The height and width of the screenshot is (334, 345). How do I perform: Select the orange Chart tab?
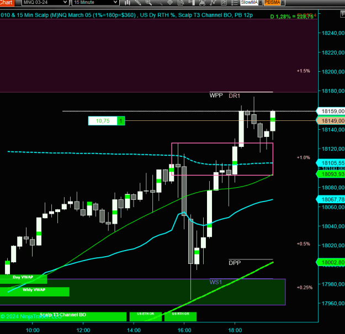(7, 2)
